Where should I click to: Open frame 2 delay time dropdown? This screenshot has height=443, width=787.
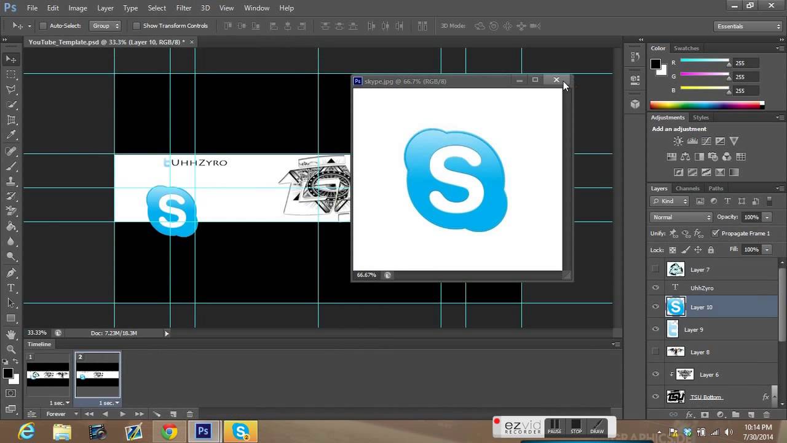pos(109,403)
